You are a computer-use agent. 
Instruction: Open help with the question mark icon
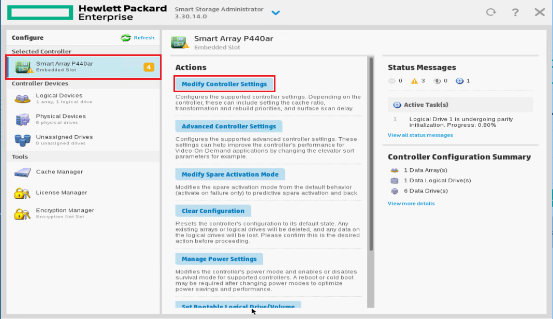click(x=515, y=12)
